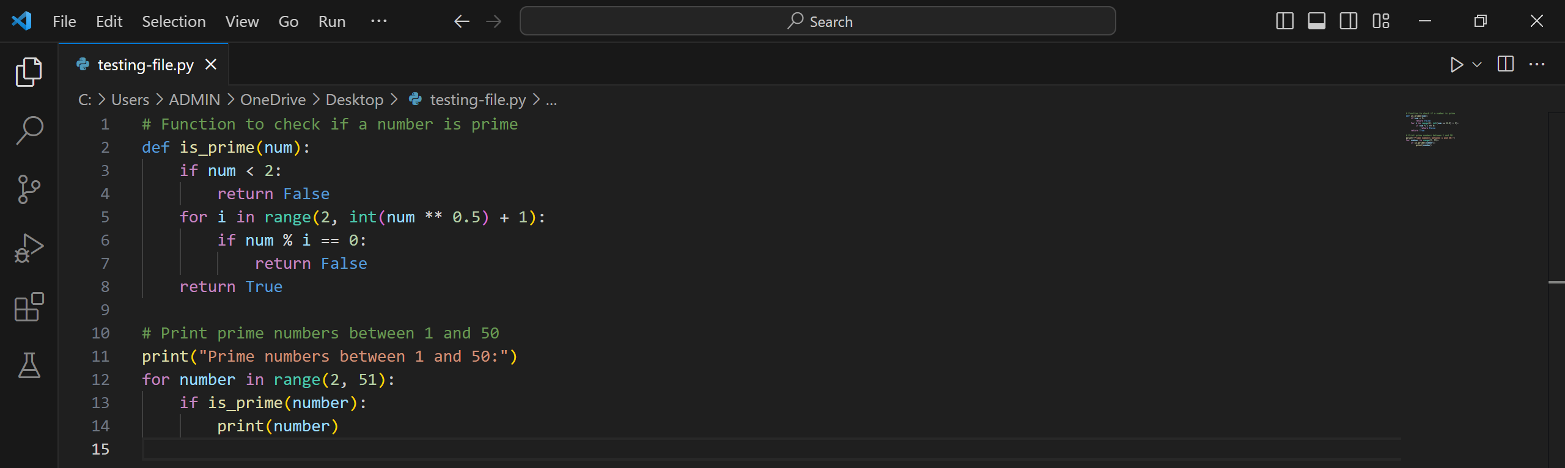
Task: Open the Explorer view in activity bar
Action: [29, 72]
